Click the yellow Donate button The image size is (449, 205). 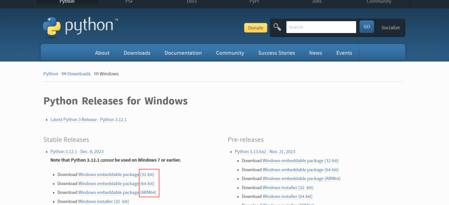pyautogui.click(x=255, y=28)
